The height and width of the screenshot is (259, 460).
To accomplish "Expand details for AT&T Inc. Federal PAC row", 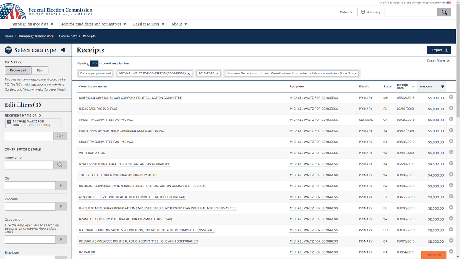I will click(x=451, y=196).
